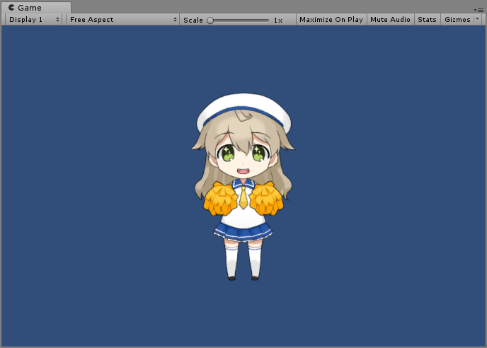Open the Game panel options menu icon

[x=479, y=10]
